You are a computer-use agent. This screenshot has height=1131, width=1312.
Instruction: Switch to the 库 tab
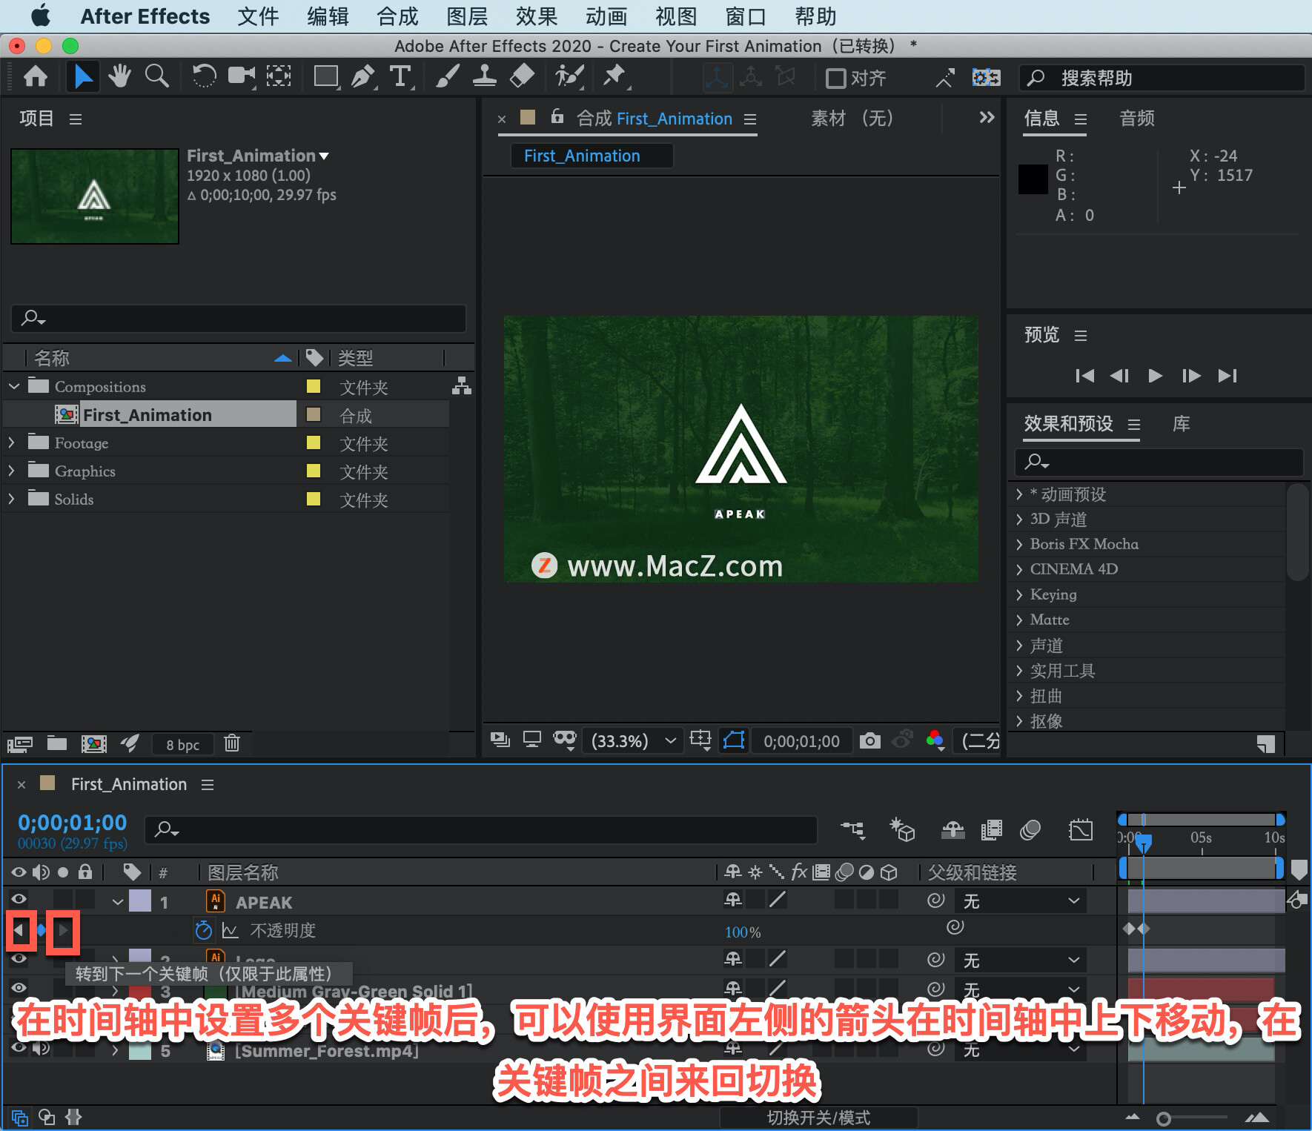point(1182,423)
